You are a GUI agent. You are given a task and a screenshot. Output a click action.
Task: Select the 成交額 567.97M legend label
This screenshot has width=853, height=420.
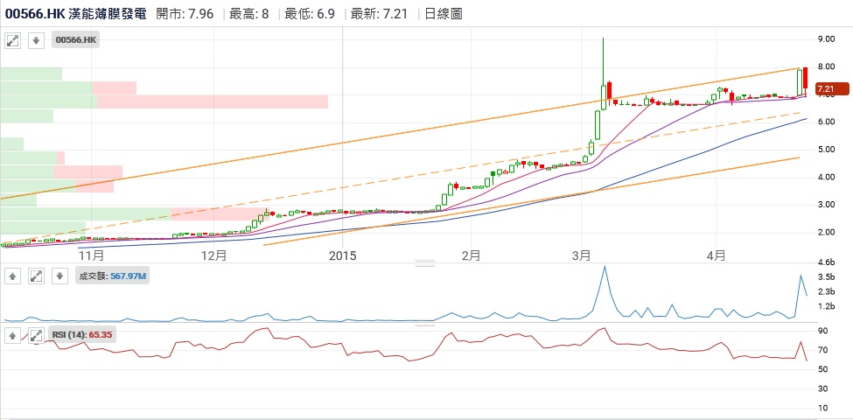click(x=113, y=276)
